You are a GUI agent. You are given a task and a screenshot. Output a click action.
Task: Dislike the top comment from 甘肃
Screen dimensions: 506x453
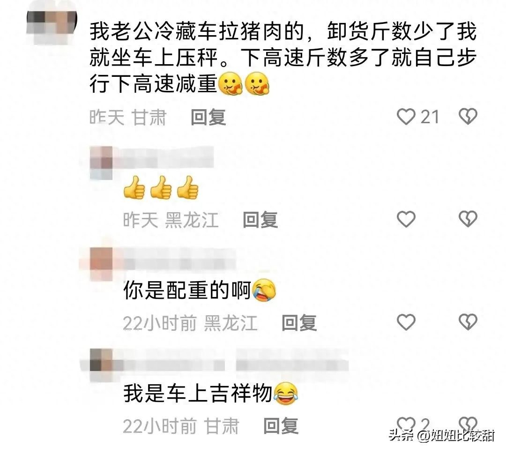click(468, 117)
